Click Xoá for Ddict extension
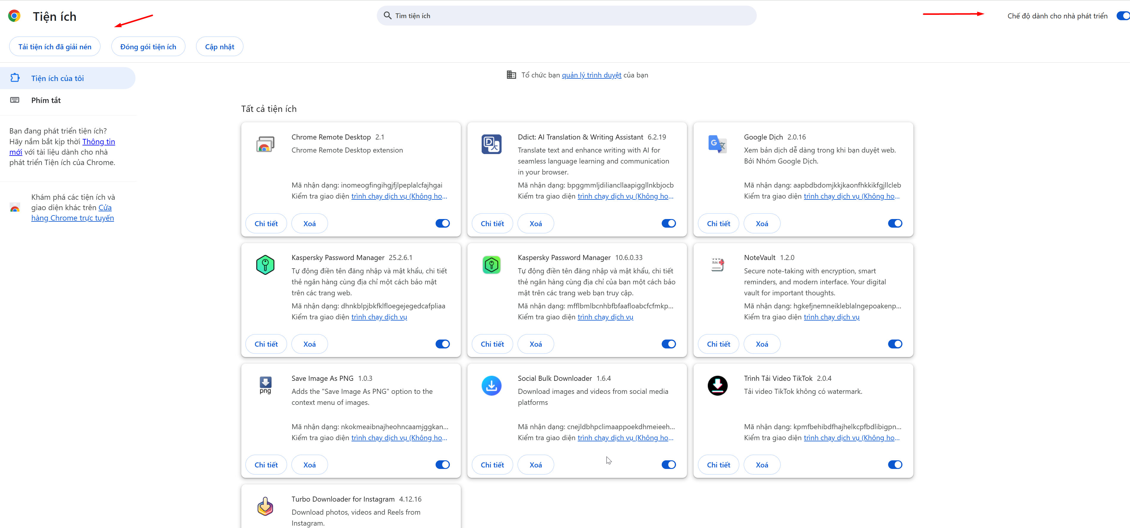Screen dimensions: 1130x528 pyautogui.click(x=536, y=223)
